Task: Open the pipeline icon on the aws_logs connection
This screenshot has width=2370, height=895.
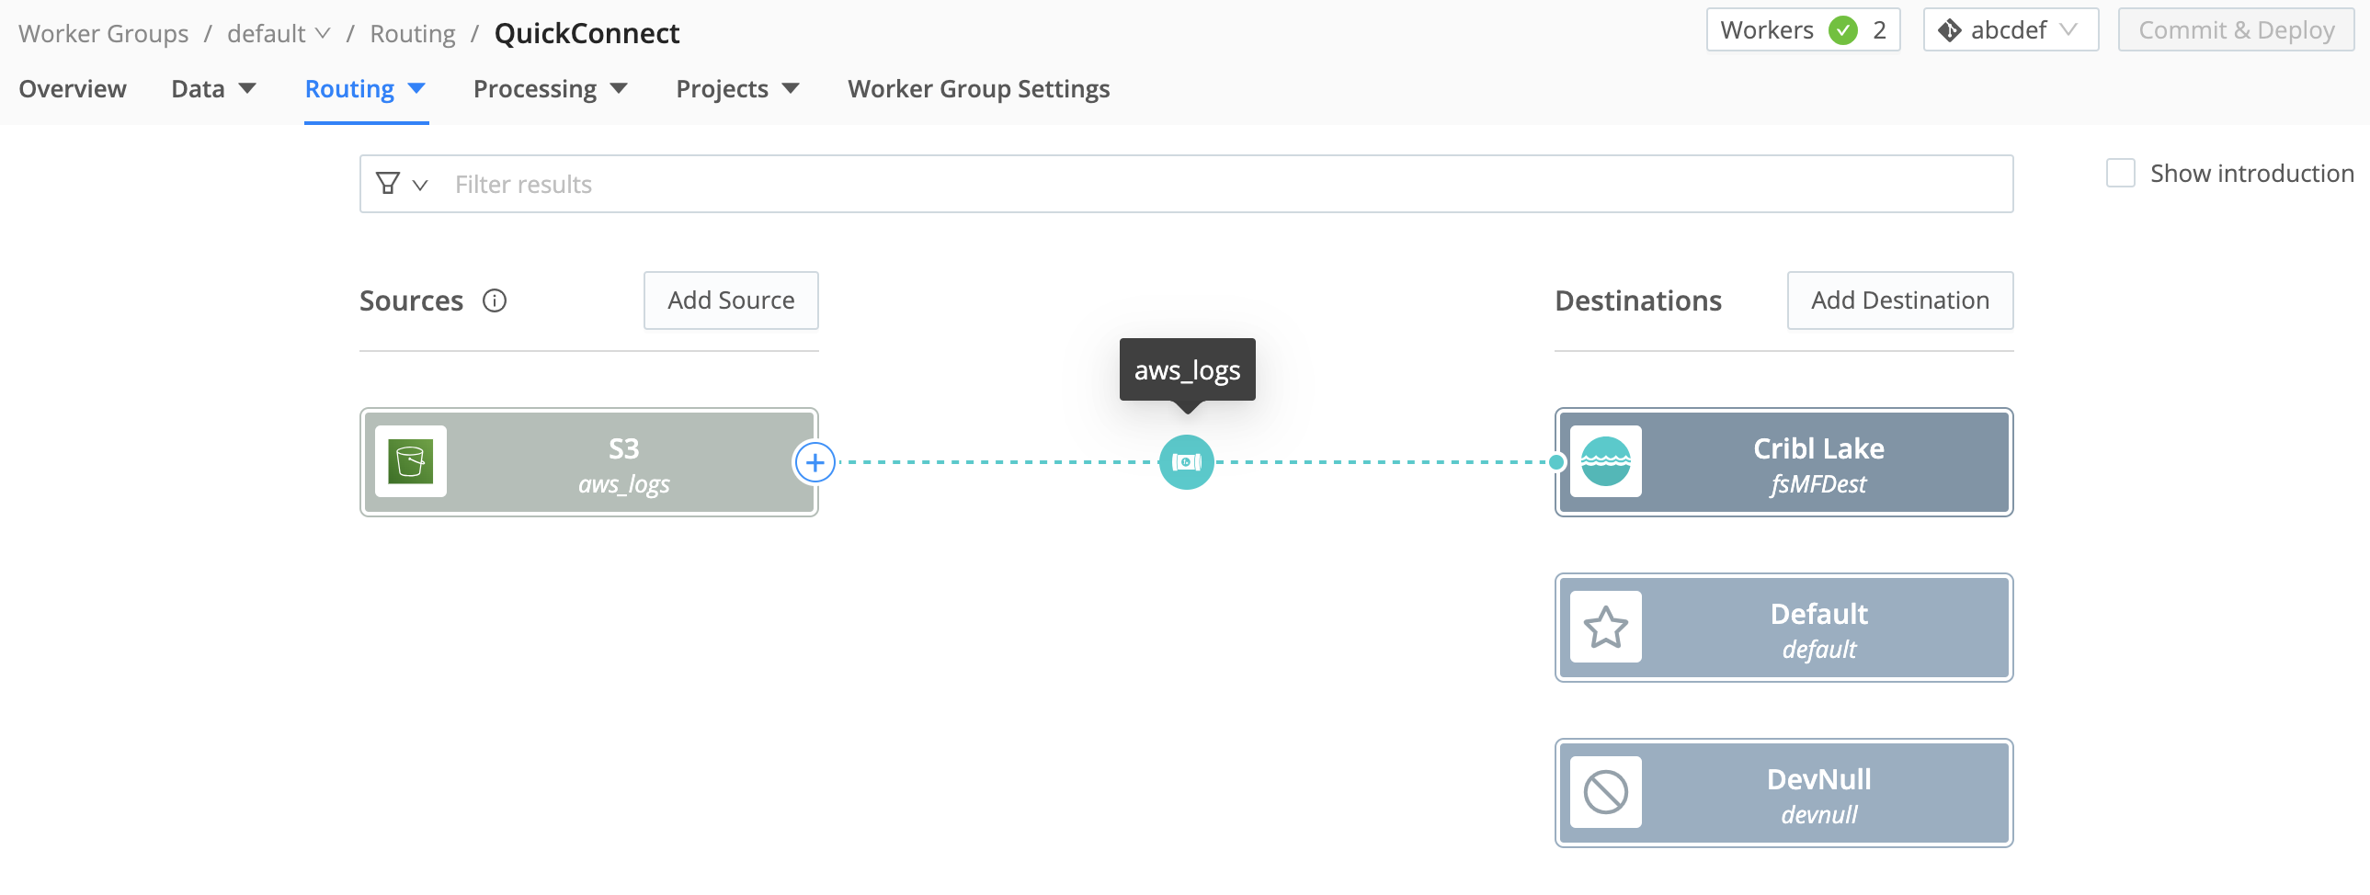Action: point(1186,463)
